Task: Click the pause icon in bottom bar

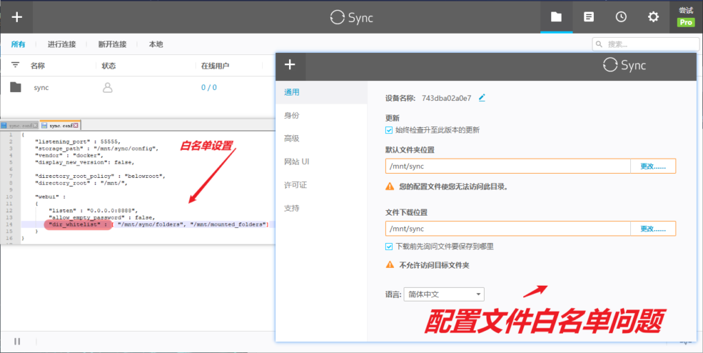Action: tap(17, 341)
